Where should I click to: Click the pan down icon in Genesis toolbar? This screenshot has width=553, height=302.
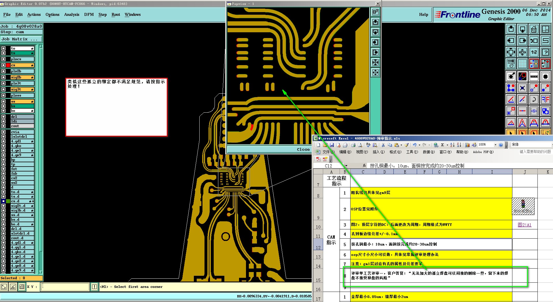[x=522, y=29]
